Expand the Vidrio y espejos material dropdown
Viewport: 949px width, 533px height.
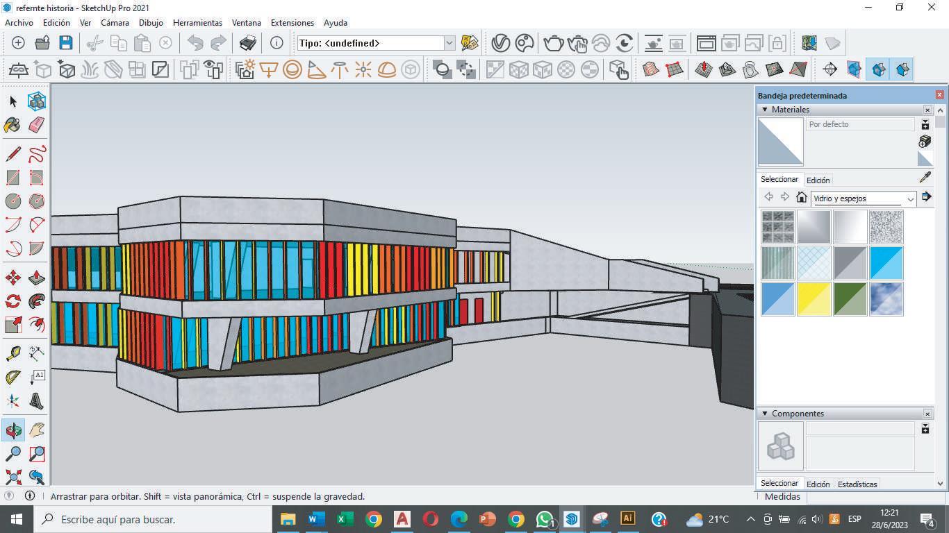click(x=910, y=199)
